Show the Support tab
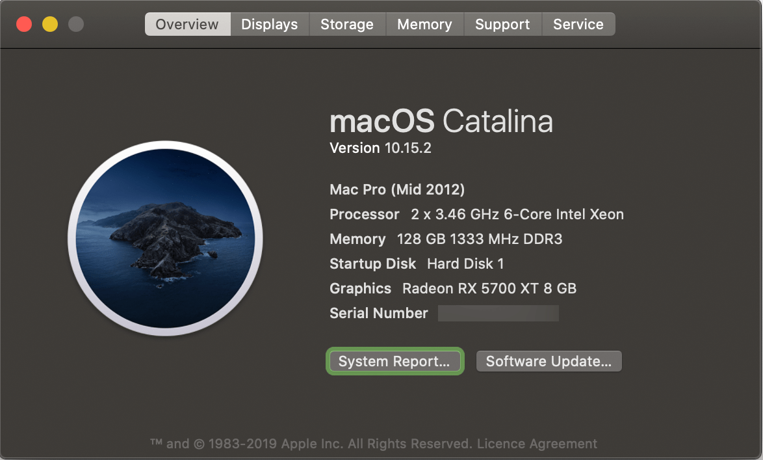 [502, 25]
